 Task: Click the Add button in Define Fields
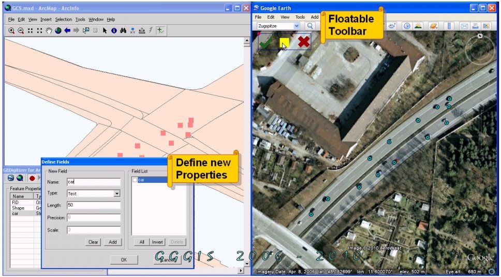point(113,242)
